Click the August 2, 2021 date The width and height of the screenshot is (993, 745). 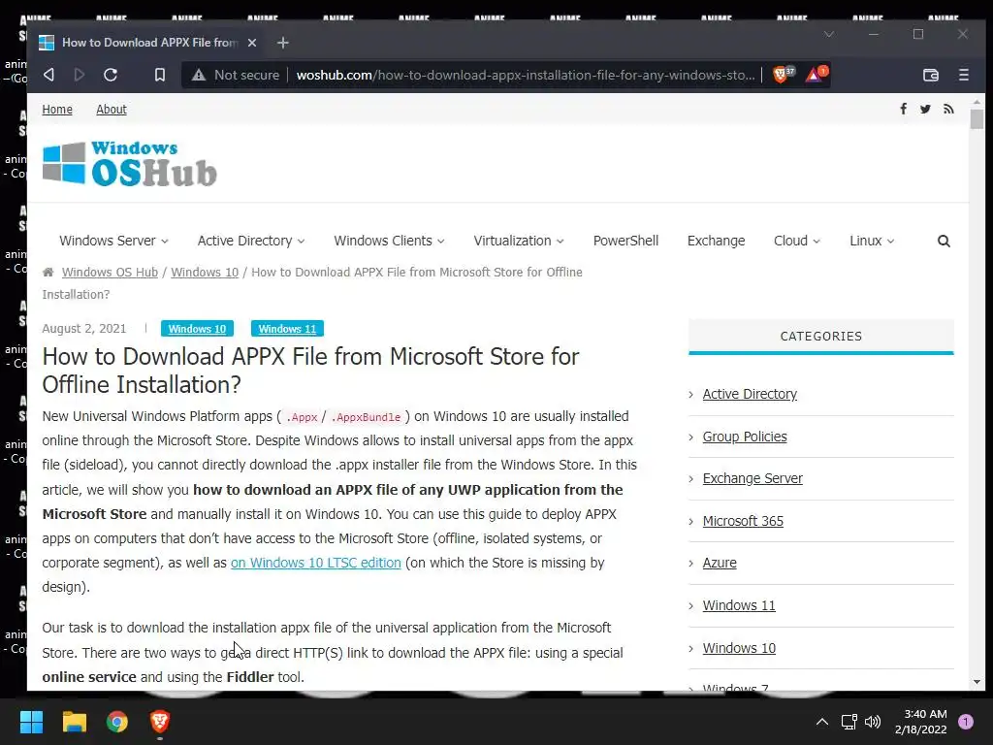click(x=84, y=329)
